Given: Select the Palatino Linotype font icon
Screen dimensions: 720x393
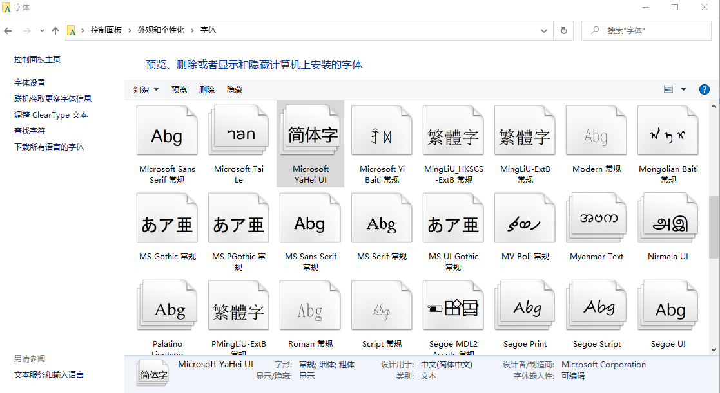Looking at the screenshot, I should 167,305.
